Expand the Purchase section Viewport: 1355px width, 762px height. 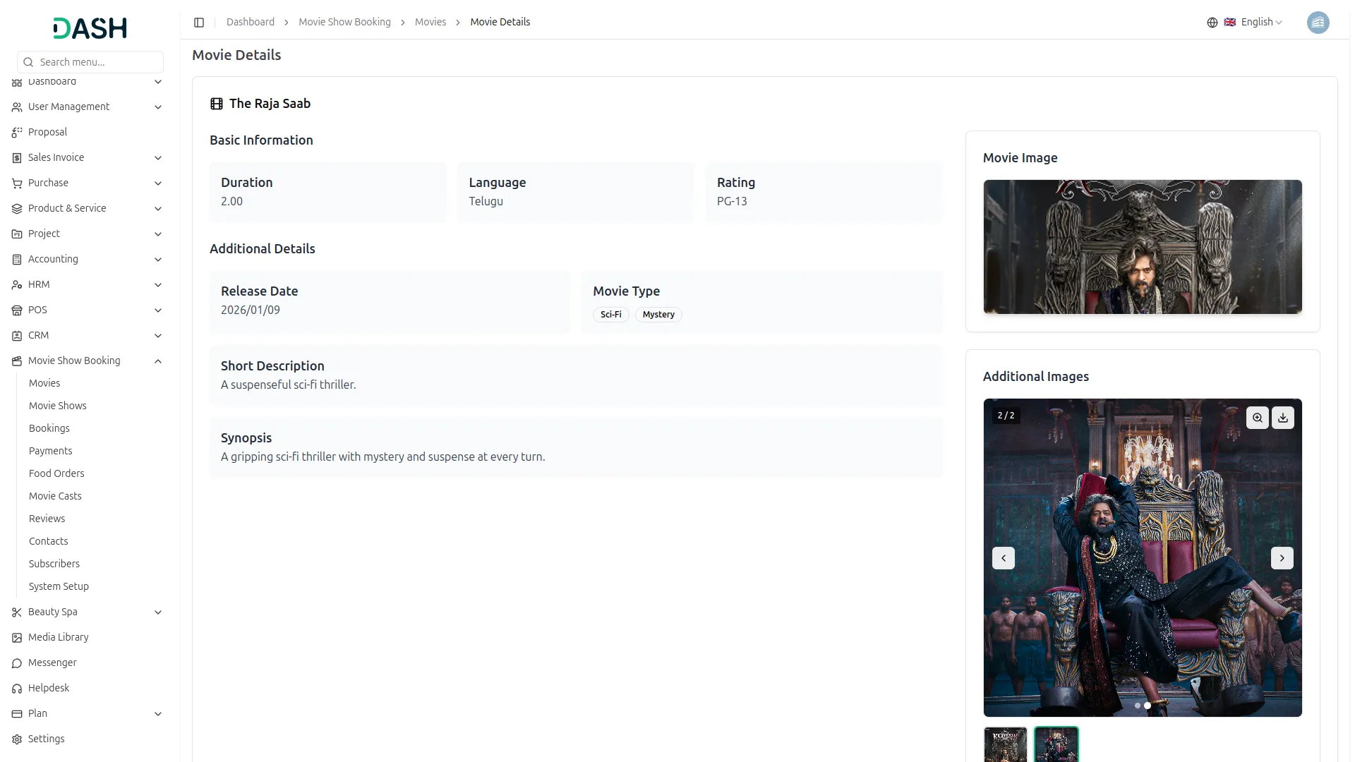click(49, 183)
